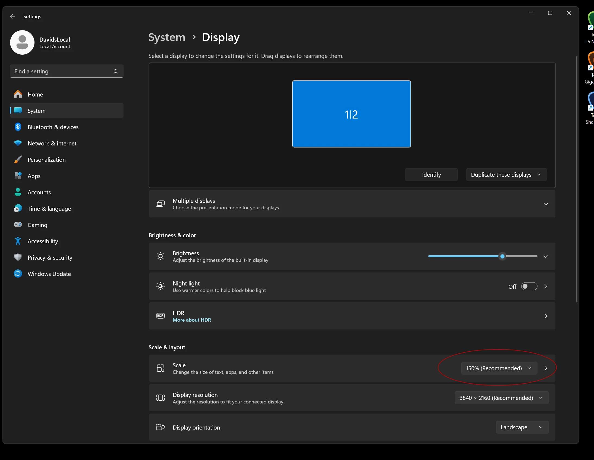Screen dimensions: 594x460
Task: Select Time & language in sidebar
Action: coord(49,209)
